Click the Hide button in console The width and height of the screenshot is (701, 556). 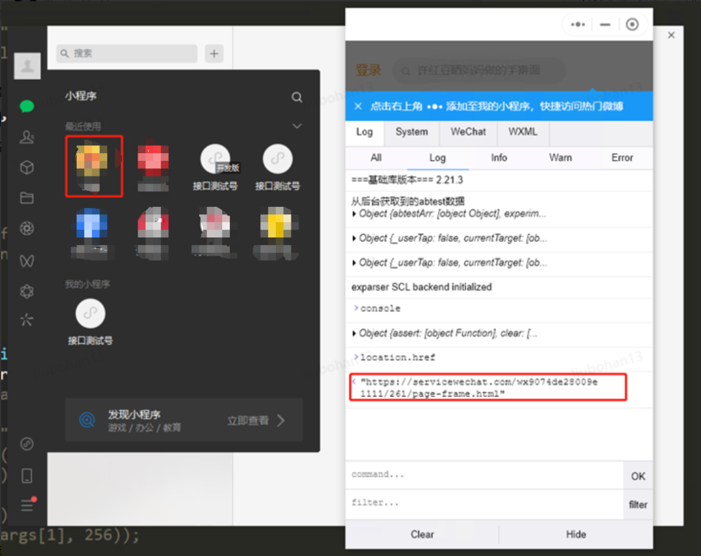click(576, 535)
